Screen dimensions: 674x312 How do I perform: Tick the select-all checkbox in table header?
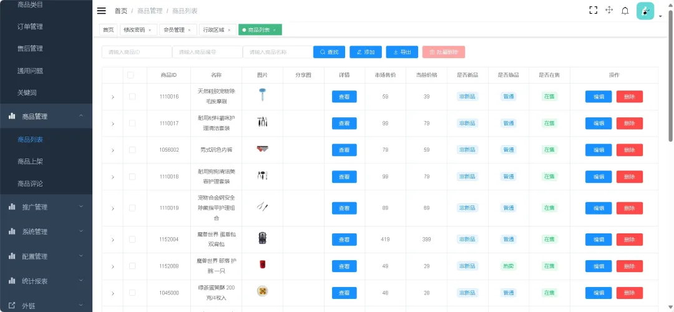[130, 75]
